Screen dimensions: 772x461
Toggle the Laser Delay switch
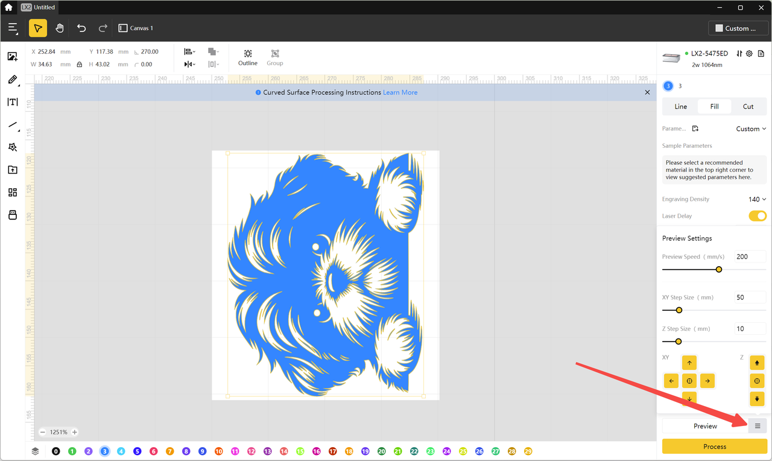pos(757,216)
